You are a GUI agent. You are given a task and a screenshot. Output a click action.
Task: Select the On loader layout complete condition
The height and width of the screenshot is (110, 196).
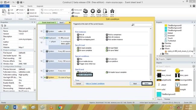pyautogui.click(x=116, y=72)
